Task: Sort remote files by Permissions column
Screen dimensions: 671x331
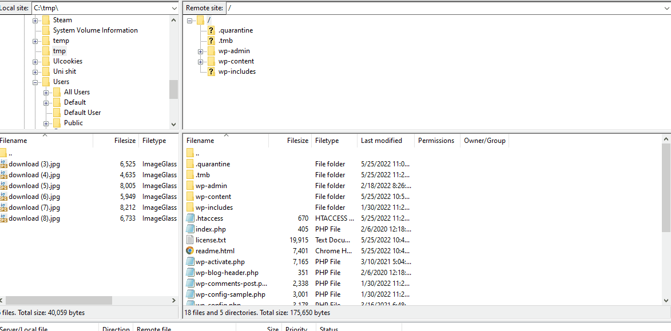Action: (437, 141)
